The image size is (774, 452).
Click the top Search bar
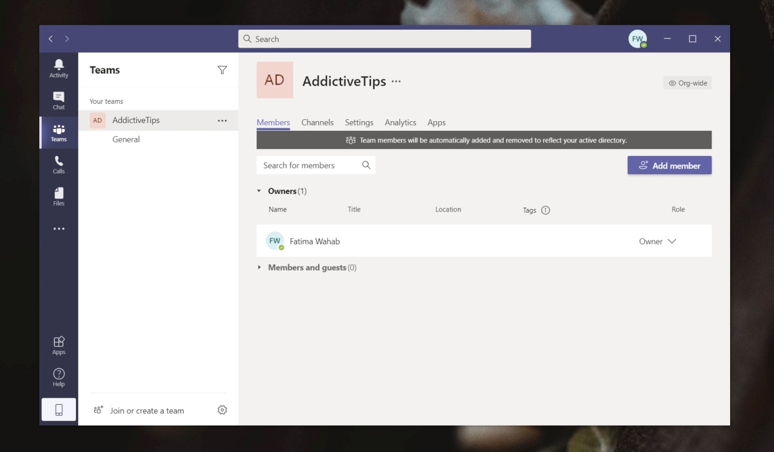[x=384, y=39]
